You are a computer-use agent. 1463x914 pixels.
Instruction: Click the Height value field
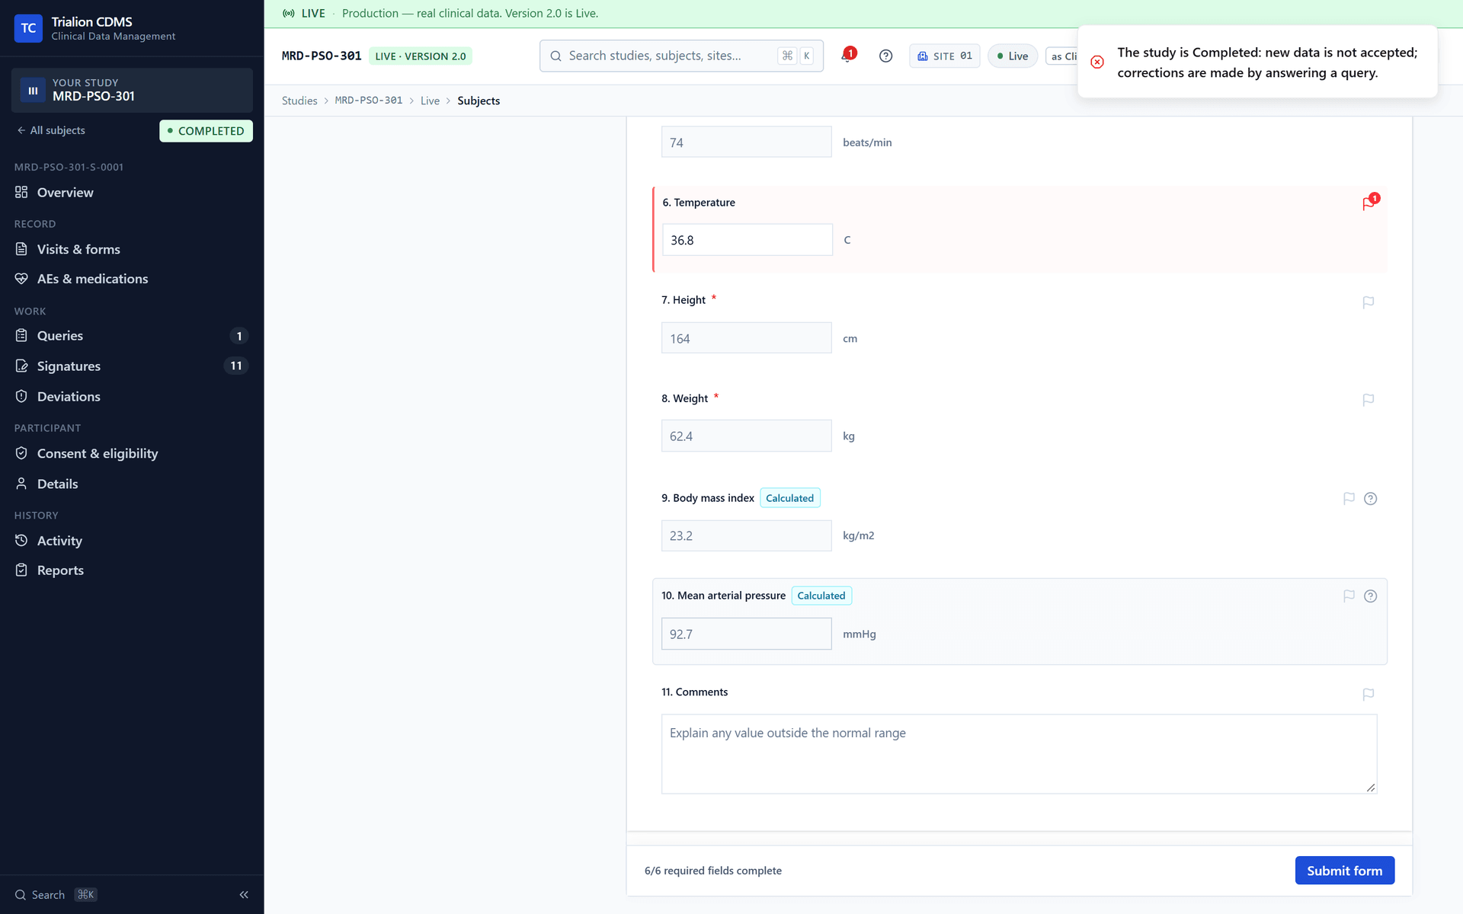(747, 338)
